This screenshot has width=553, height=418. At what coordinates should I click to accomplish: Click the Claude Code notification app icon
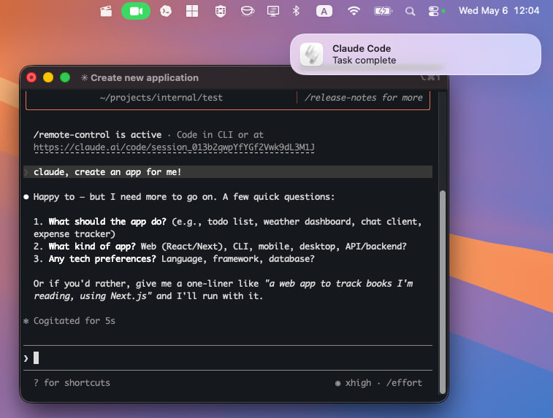point(311,54)
